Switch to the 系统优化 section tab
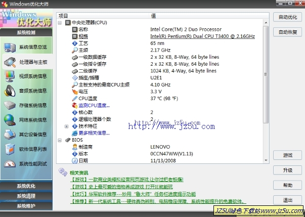The image size is (305, 217). (26, 186)
